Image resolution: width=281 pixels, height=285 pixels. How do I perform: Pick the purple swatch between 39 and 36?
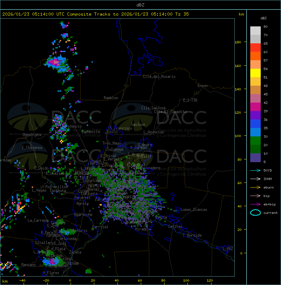[255, 115]
